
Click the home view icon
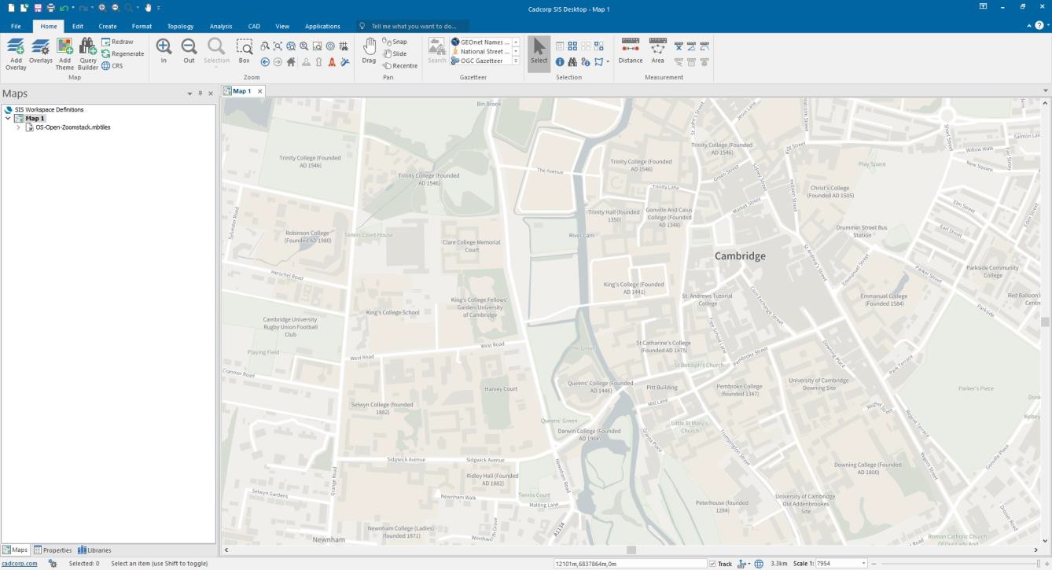(291, 62)
